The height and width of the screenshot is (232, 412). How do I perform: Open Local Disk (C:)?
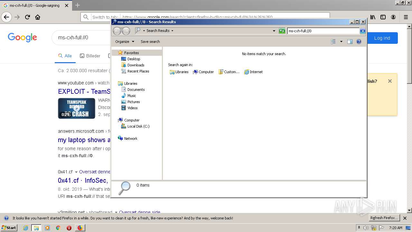[x=135, y=126]
